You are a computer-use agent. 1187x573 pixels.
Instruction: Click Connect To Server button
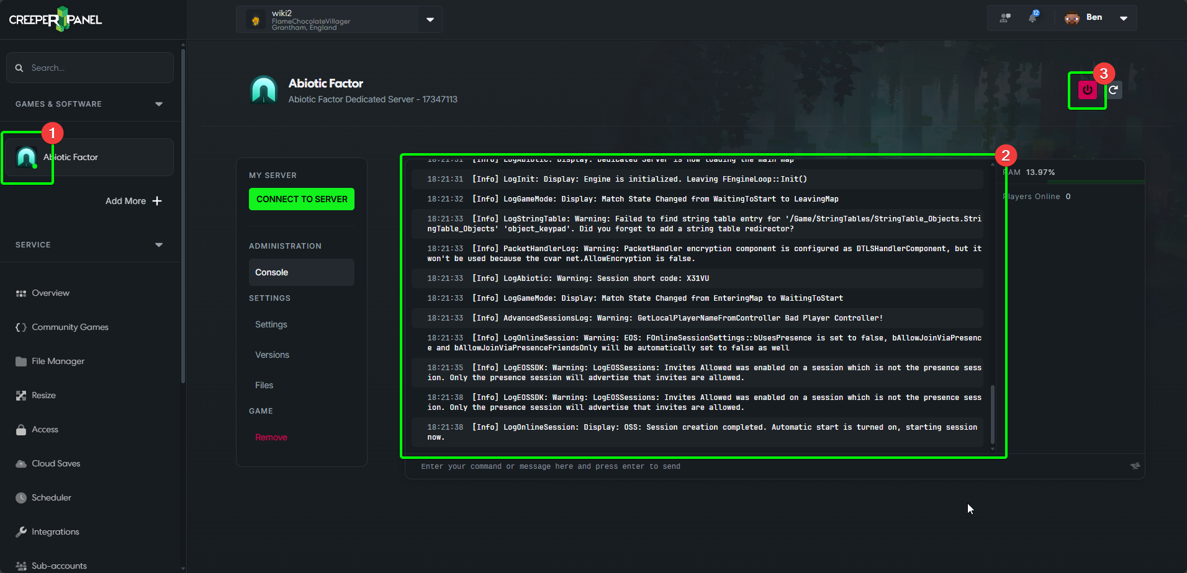point(302,199)
